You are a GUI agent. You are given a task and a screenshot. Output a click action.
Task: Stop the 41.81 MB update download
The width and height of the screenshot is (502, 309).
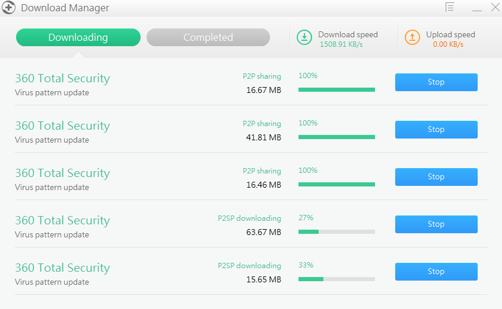click(x=436, y=130)
